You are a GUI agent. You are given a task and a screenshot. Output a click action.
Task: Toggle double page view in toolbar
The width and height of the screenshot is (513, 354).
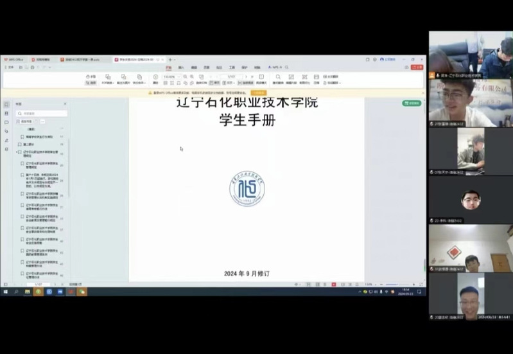coord(229,83)
